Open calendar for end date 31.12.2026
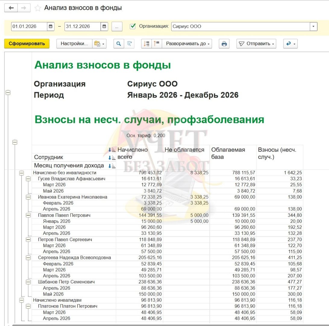 [x=104, y=27]
